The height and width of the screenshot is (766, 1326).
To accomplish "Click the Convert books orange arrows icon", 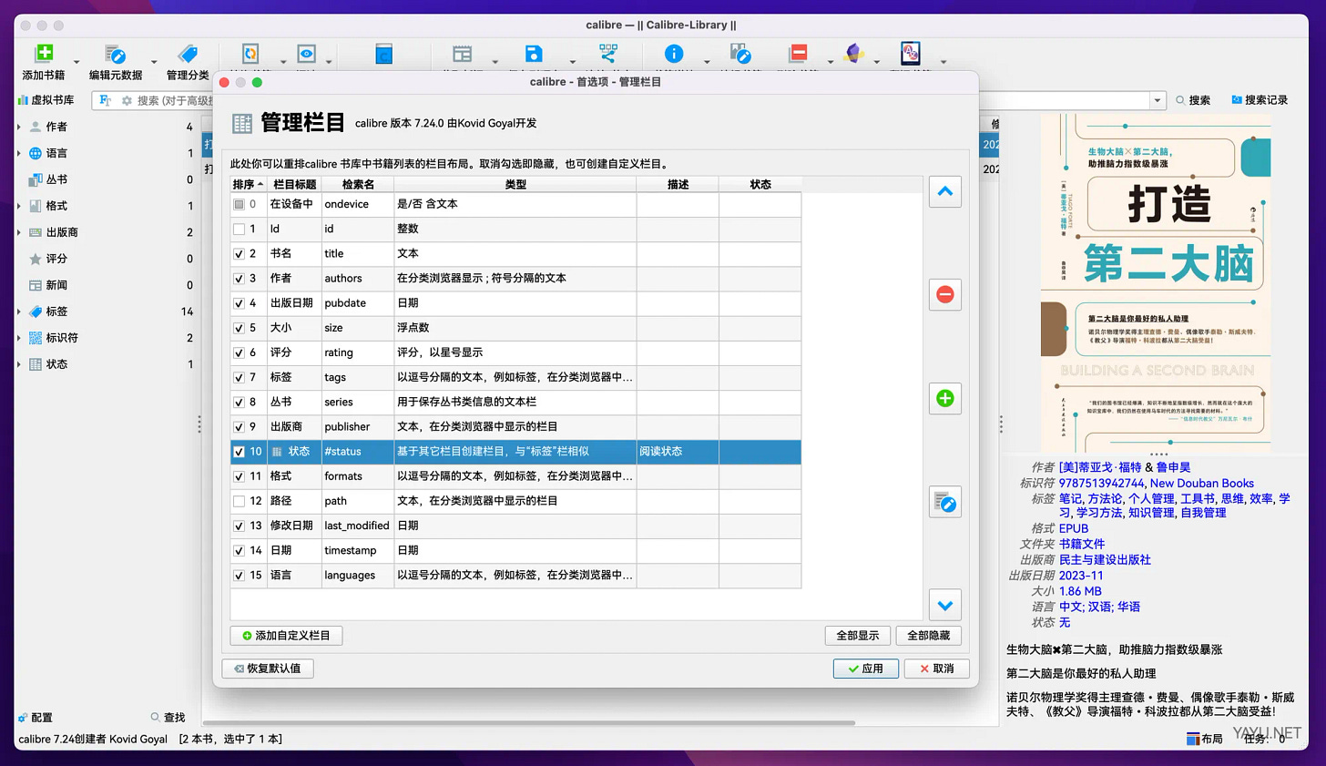I will [x=250, y=54].
